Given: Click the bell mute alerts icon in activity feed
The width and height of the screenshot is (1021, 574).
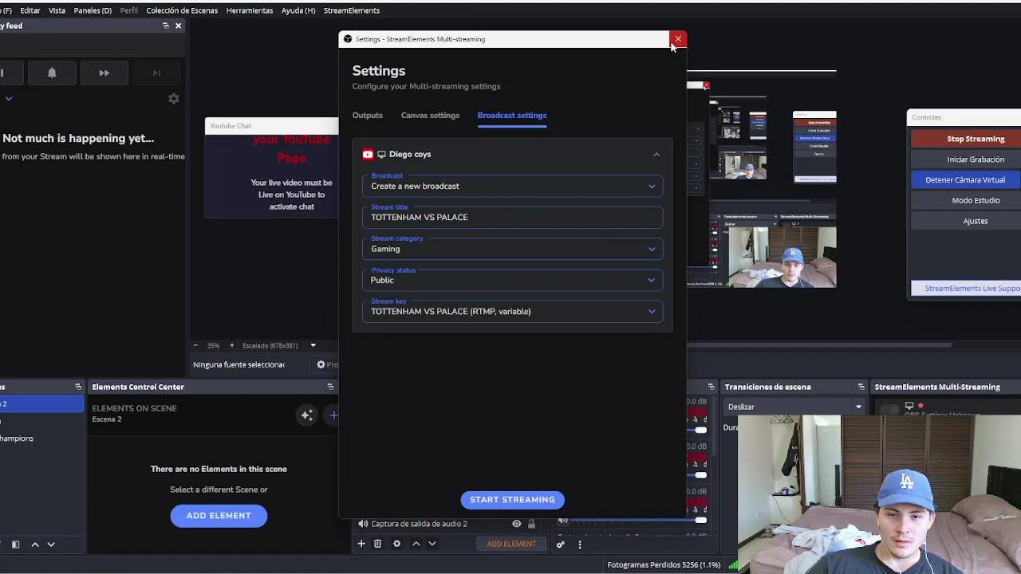Looking at the screenshot, I should click(52, 73).
